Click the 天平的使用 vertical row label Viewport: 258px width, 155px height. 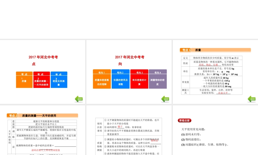(x=10, y=137)
